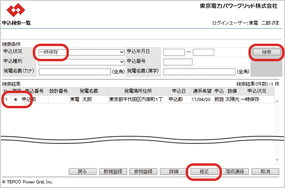
Task: Open the 申込状況 dropdown showing 一時保存
Action: [x=81, y=52]
